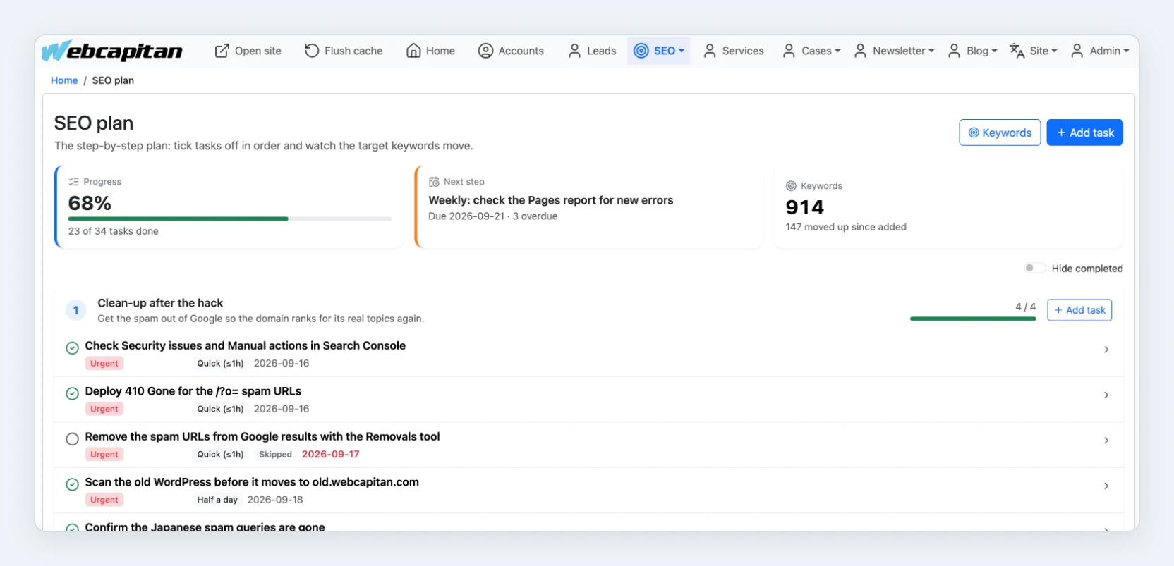Click the 4 / 4 section progress bar
Viewport: 1174px width, 566px height.
point(973,319)
